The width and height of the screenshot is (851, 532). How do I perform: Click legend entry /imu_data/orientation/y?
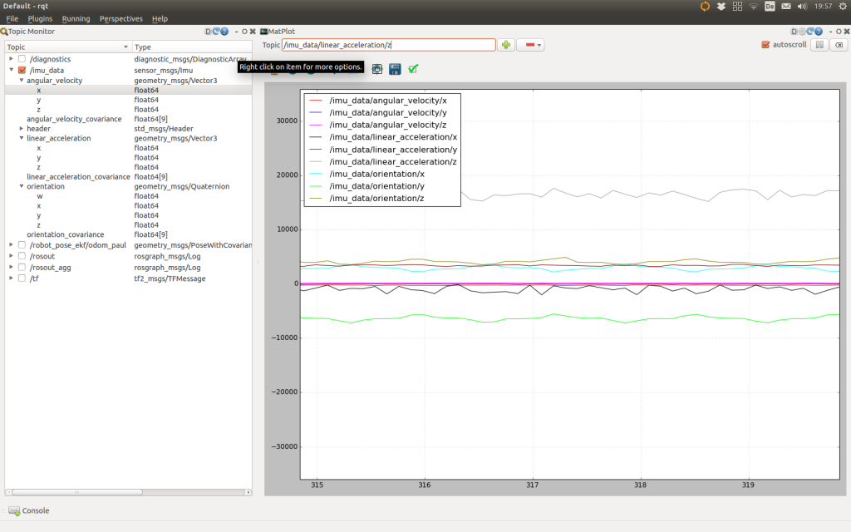pyautogui.click(x=376, y=186)
